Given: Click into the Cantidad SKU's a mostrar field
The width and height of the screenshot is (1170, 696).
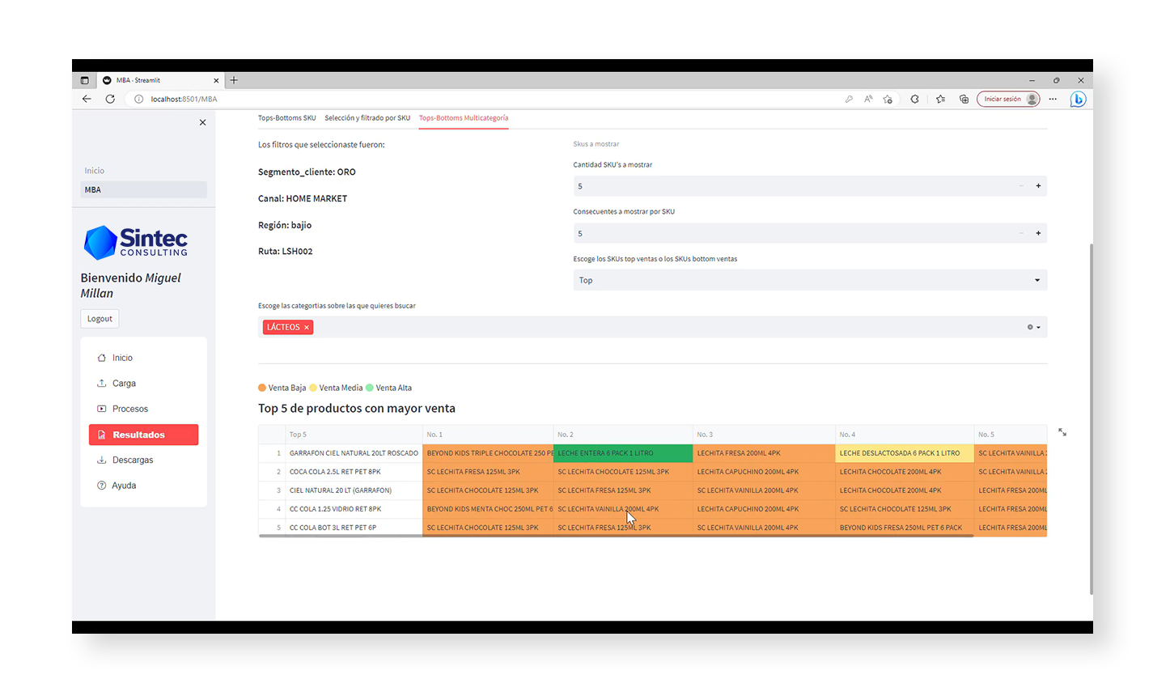Looking at the screenshot, I should click(x=793, y=186).
